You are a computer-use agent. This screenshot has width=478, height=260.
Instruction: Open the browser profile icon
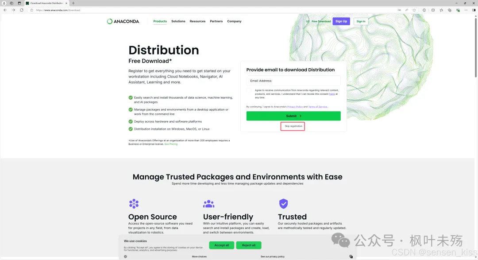click(x=4, y=3)
